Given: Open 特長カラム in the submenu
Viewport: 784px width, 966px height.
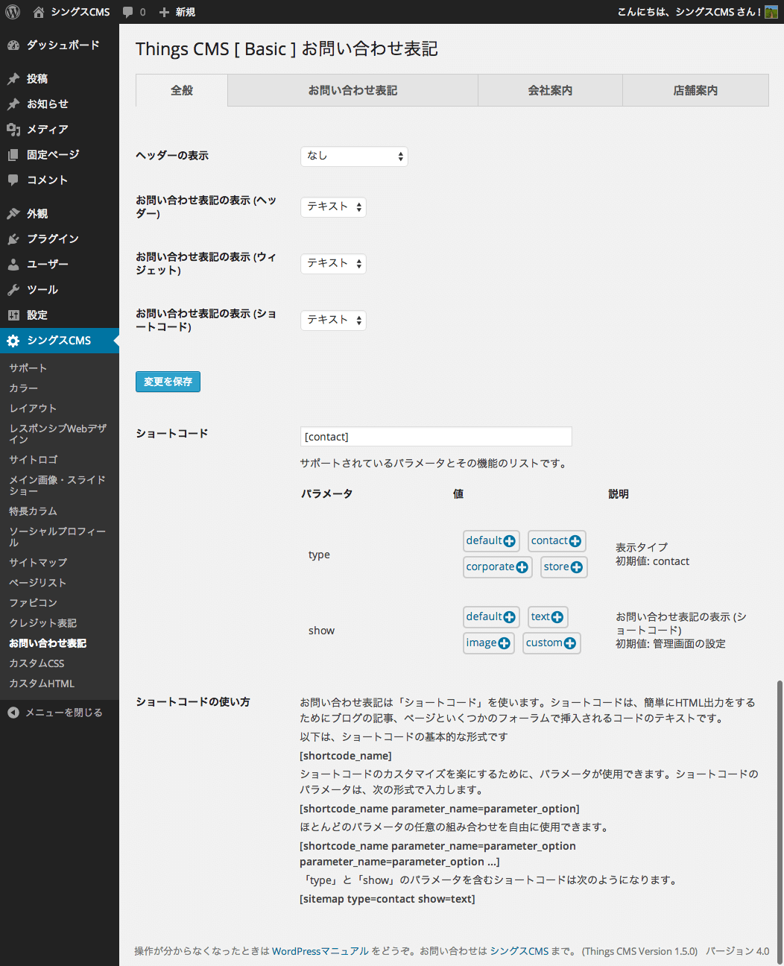Looking at the screenshot, I should click(x=33, y=511).
